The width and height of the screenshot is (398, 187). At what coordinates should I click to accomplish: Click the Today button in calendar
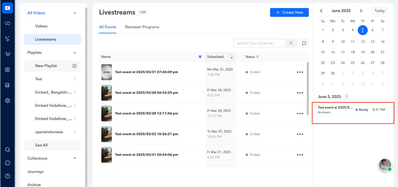(379, 11)
